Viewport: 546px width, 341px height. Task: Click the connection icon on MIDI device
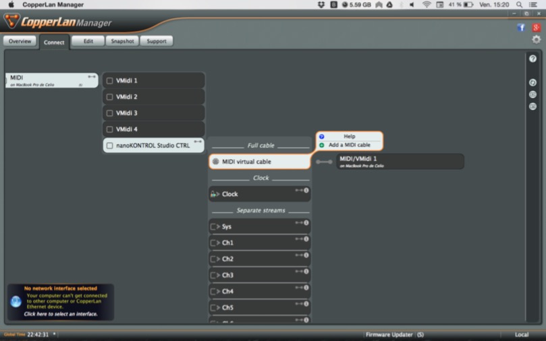[92, 77]
